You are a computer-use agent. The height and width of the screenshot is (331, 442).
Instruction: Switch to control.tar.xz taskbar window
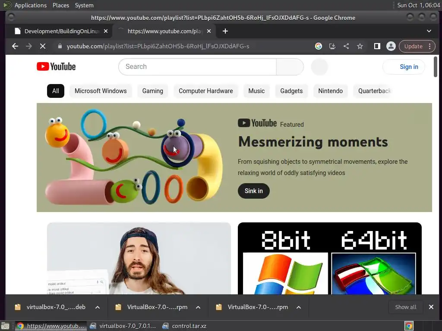(185, 326)
